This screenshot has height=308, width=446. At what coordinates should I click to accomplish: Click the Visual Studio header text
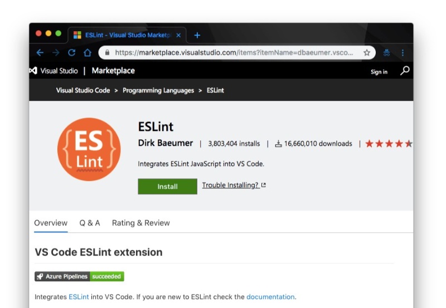point(59,71)
